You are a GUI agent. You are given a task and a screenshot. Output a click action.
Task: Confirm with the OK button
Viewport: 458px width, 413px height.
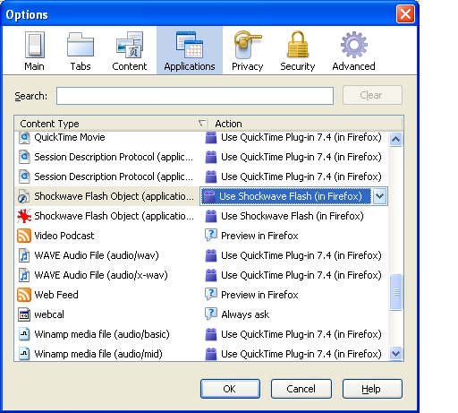[x=230, y=389]
